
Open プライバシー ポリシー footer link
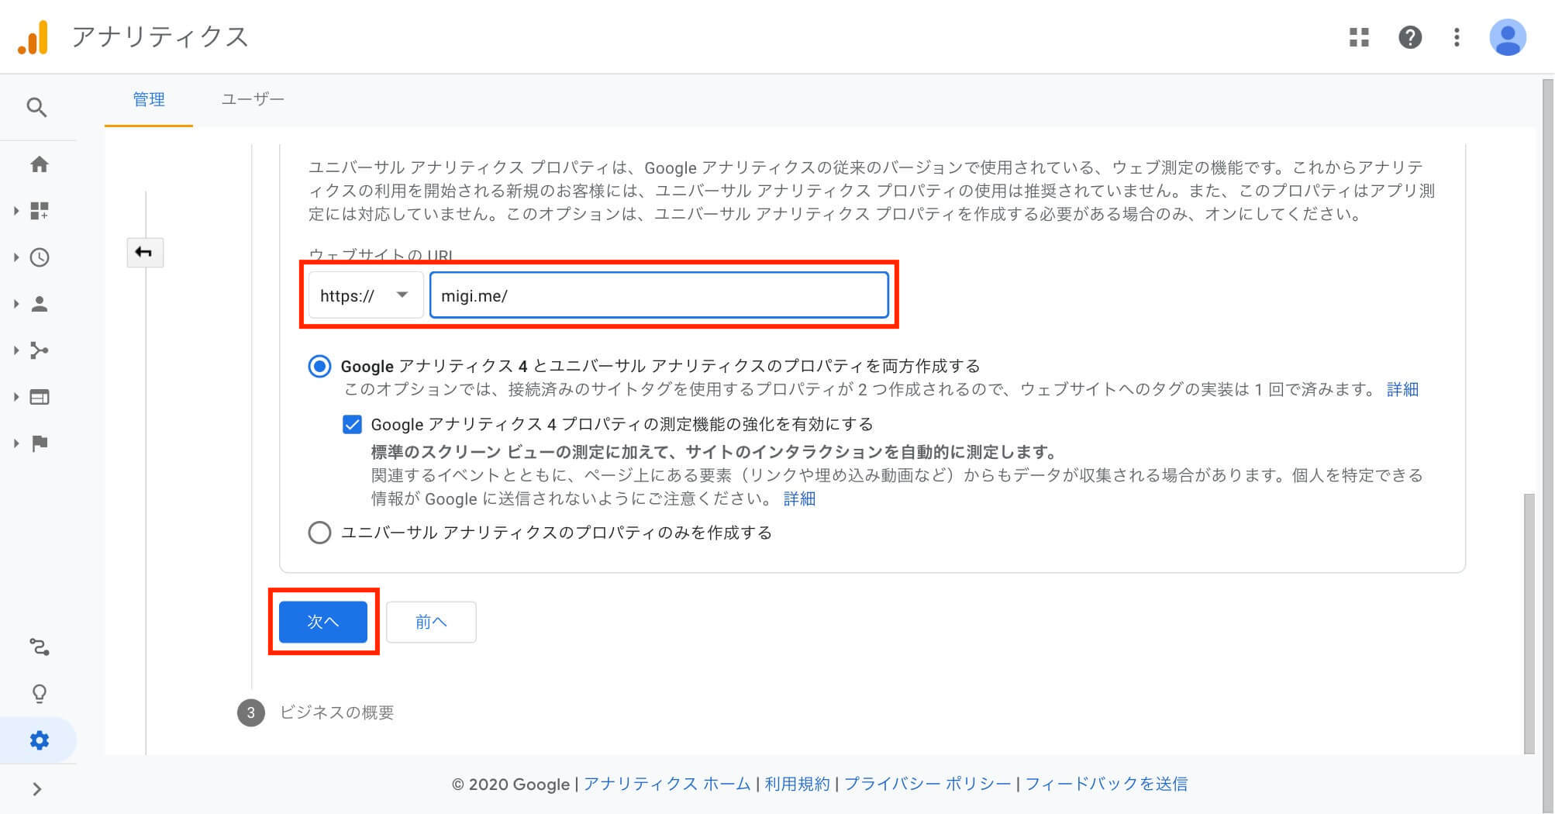[x=928, y=784]
